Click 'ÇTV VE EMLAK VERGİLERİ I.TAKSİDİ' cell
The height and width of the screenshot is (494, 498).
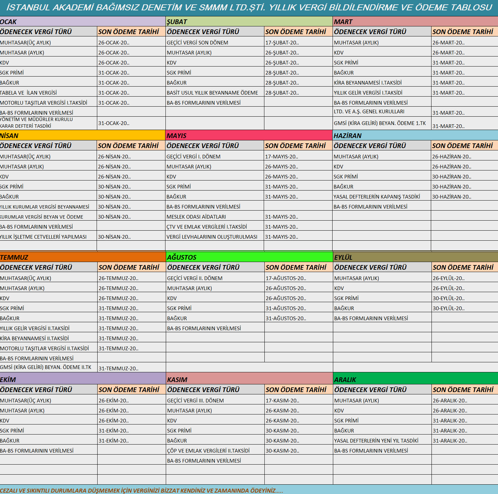click(x=215, y=226)
